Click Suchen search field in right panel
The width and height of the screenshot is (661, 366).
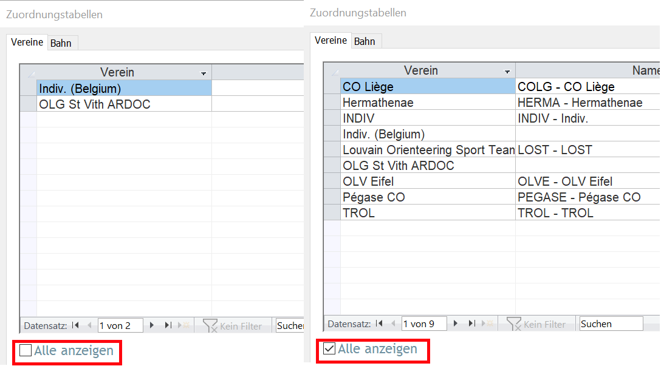click(x=611, y=324)
